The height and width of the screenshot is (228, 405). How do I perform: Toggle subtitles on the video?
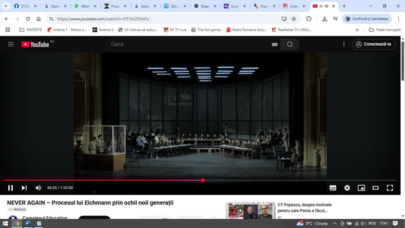point(333,188)
